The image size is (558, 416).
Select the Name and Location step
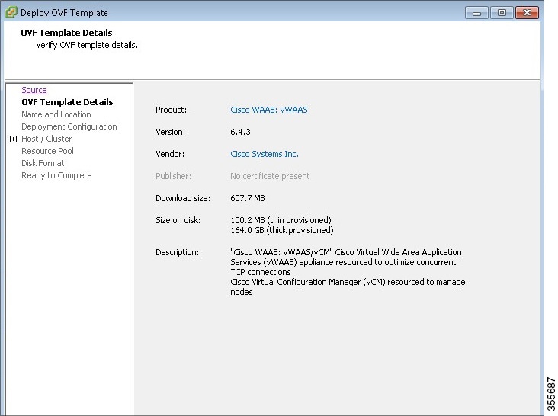coord(56,114)
